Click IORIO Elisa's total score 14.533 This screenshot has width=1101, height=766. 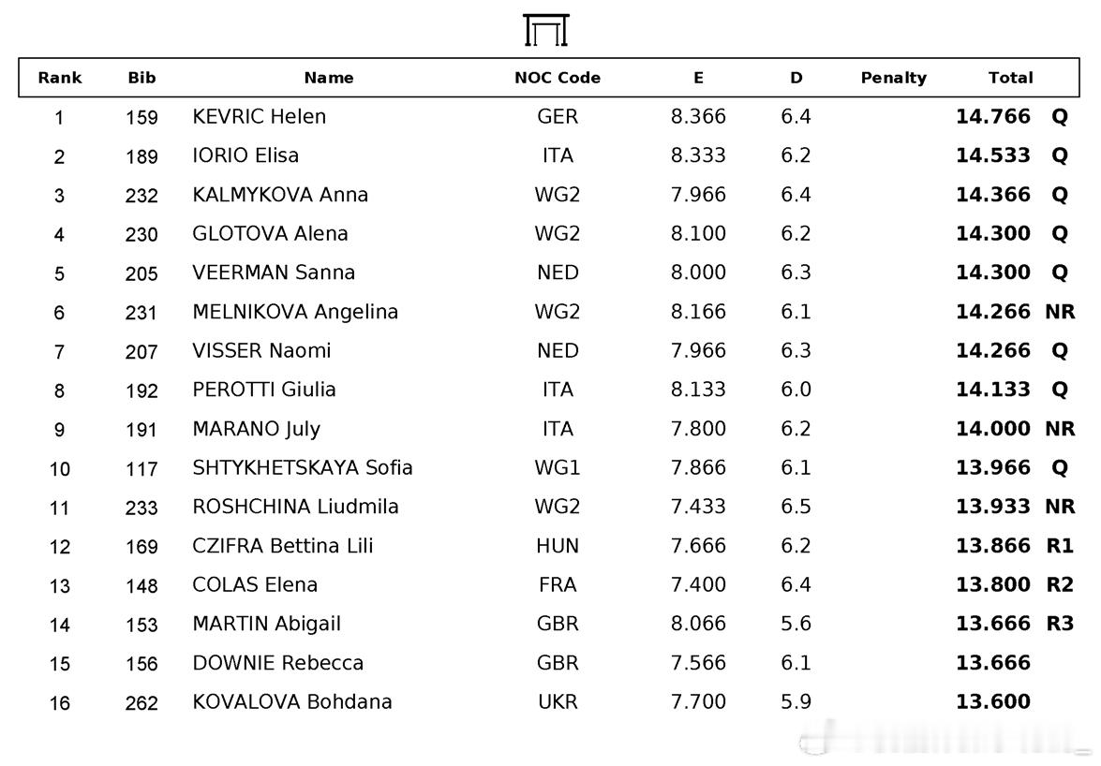(x=993, y=155)
